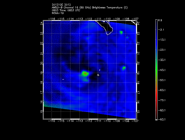
Task: Click the green spot near -108 longitude, 19.5 latitude
Action: point(124,68)
